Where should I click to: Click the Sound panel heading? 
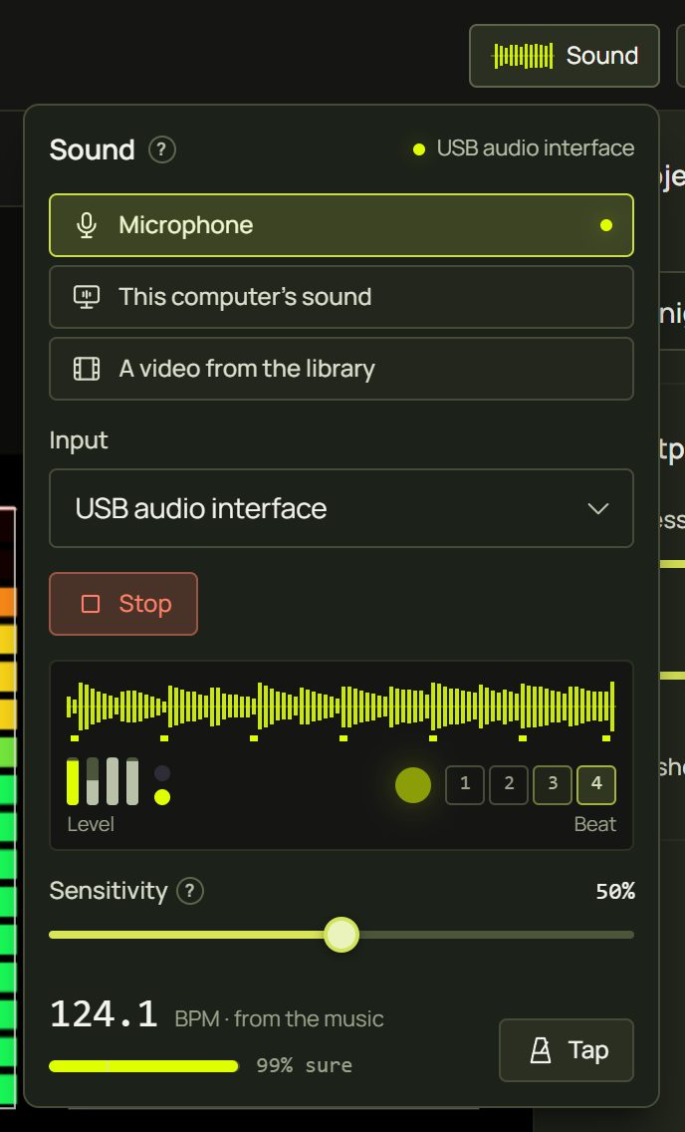[92, 149]
